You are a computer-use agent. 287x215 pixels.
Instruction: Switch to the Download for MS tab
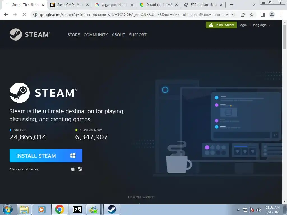pyautogui.click(x=159, y=5)
